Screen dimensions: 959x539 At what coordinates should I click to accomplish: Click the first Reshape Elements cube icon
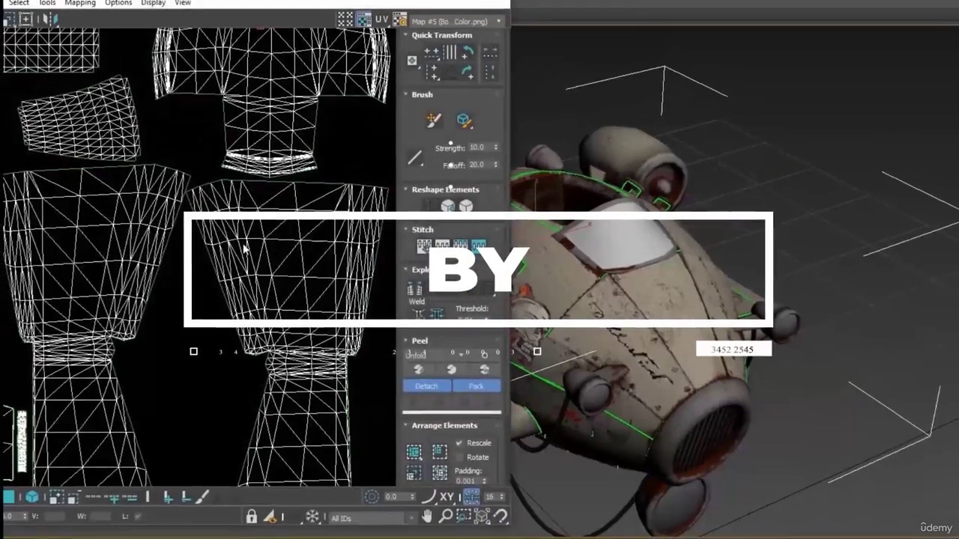(x=448, y=206)
